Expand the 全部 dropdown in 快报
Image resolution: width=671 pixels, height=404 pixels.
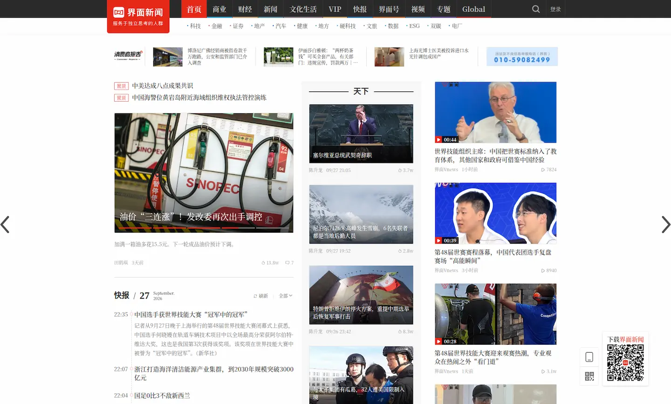pyautogui.click(x=286, y=296)
